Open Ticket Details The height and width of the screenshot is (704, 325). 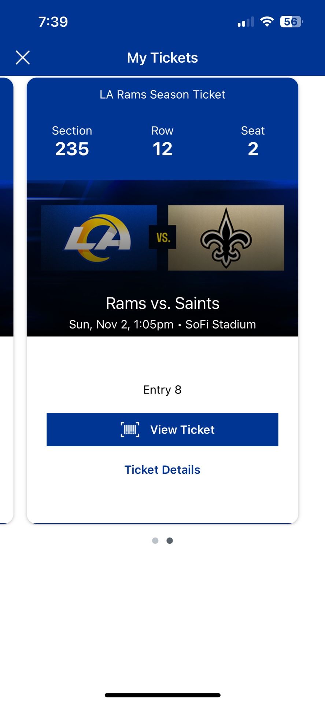tap(162, 470)
